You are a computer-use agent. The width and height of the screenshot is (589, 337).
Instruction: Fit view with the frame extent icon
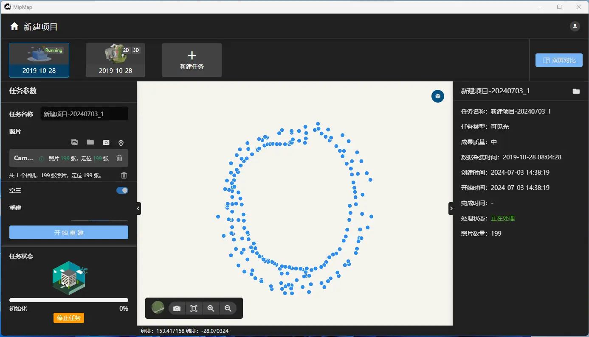[194, 308]
